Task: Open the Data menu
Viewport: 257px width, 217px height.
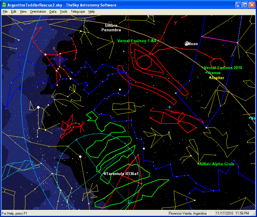Action: pos(53,12)
